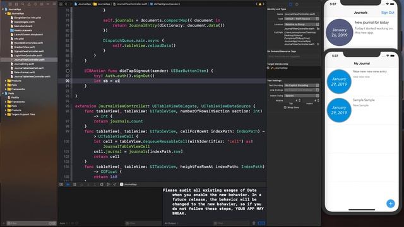Go back with the editor's back arrow
This screenshot has width=404, height=227.
pyautogui.click(x=66, y=4)
